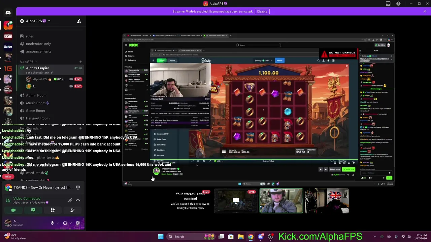Click the invite members icon beside server name
431x242 pixels.
[x=79, y=21]
